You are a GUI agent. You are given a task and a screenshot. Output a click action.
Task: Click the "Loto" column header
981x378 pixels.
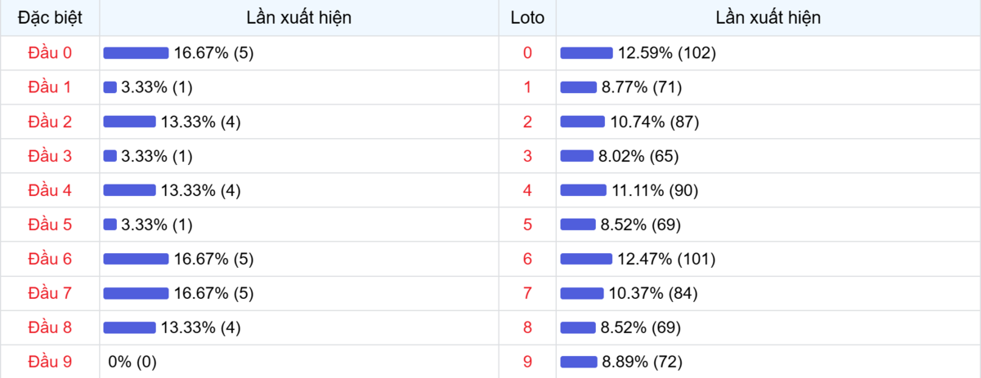[x=527, y=17]
